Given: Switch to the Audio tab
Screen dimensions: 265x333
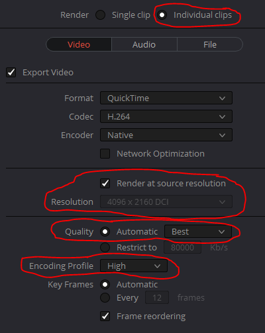Looking at the screenshot, I should point(144,44).
